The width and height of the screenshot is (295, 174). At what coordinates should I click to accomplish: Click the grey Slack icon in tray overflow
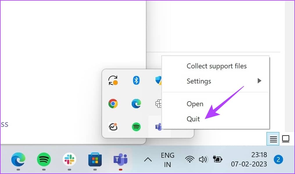(x=158, y=104)
